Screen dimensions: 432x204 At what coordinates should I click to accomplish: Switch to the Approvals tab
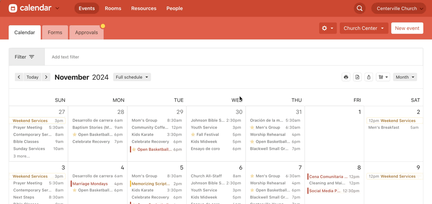pyautogui.click(x=86, y=32)
